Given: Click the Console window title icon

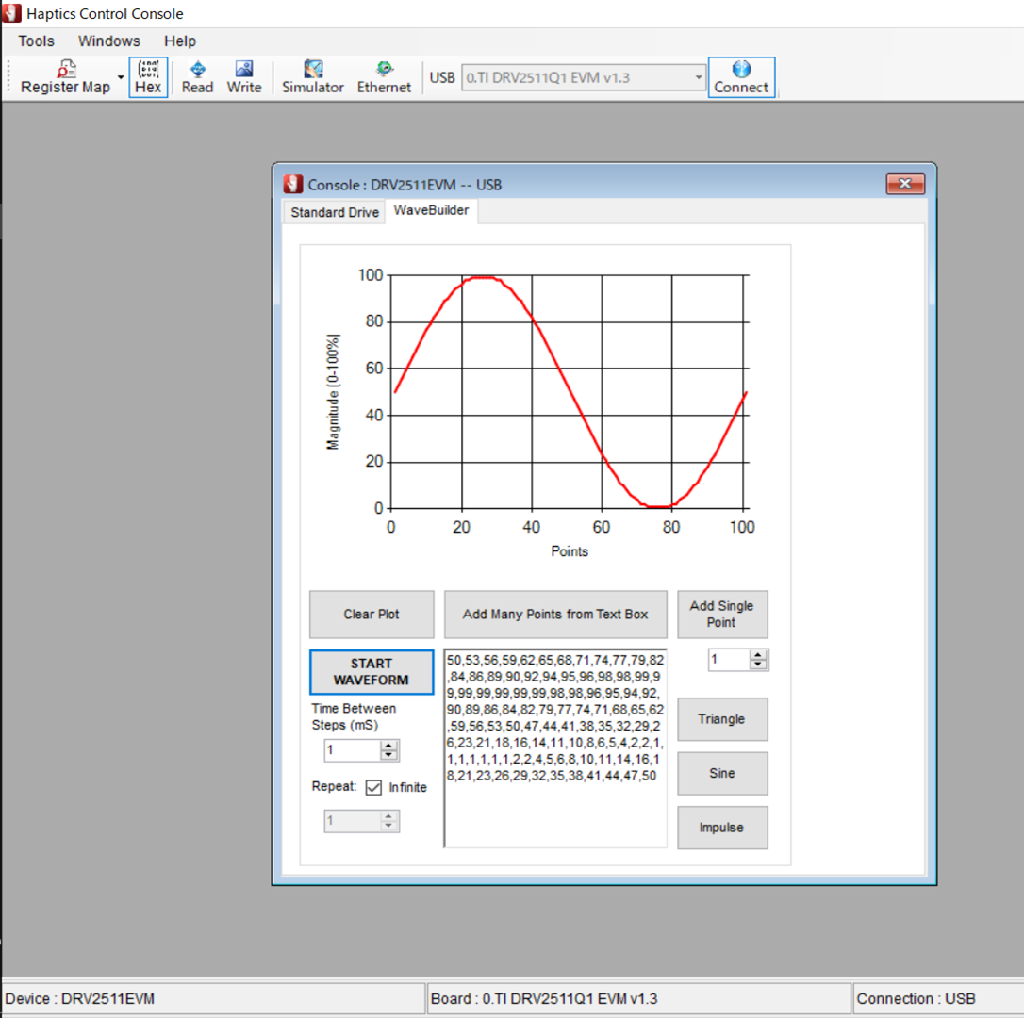Looking at the screenshot, I should 293,184.
